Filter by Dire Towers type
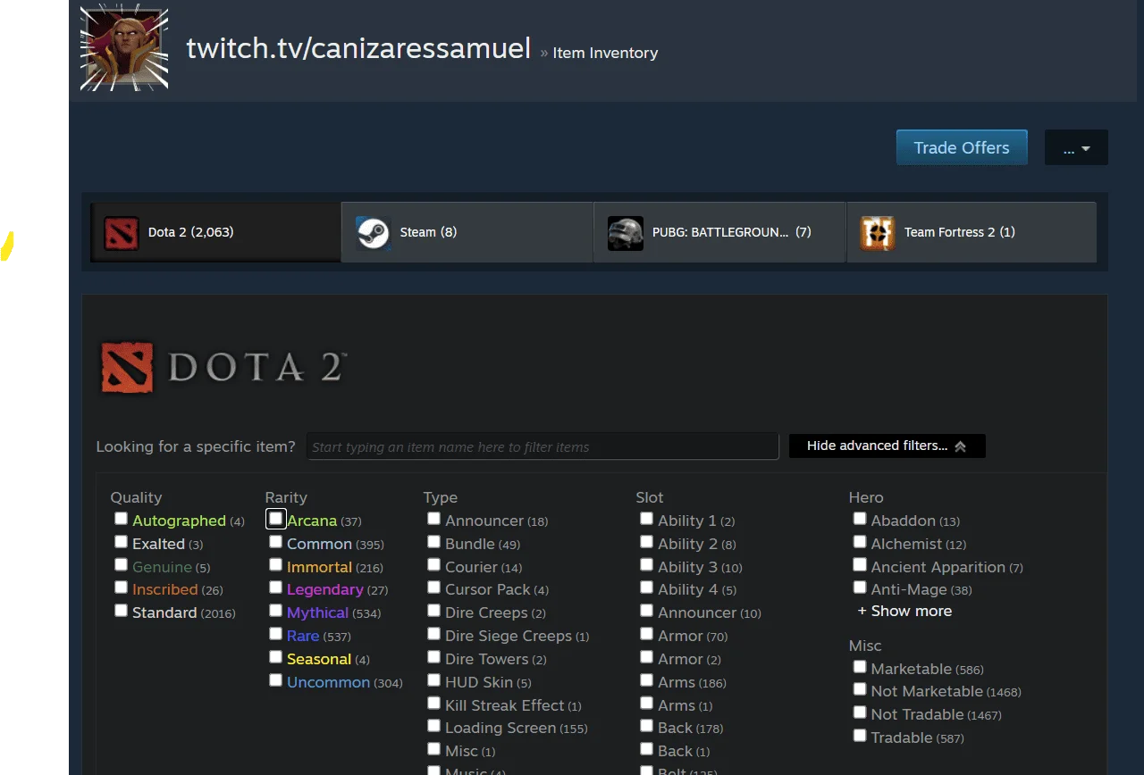Viewport: 1144px width, 775px height. coord(433,657)
